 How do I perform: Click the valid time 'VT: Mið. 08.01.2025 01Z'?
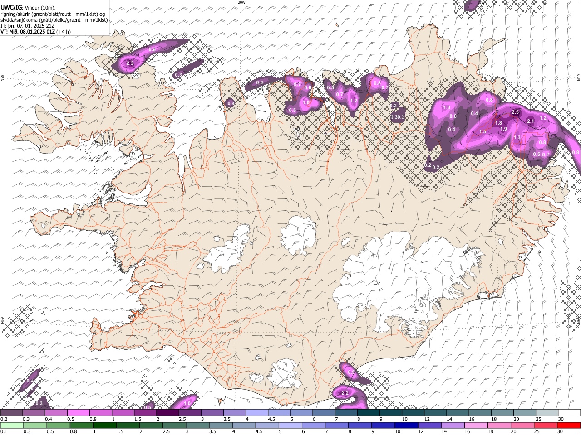click(x=28, y=32)
